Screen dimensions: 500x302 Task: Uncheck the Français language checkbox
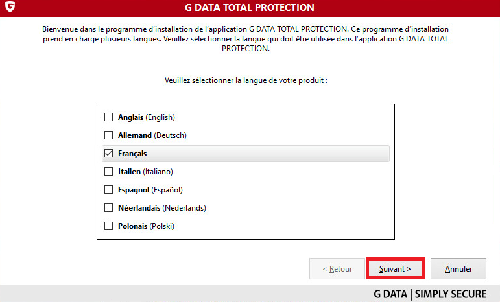point(109,153)
